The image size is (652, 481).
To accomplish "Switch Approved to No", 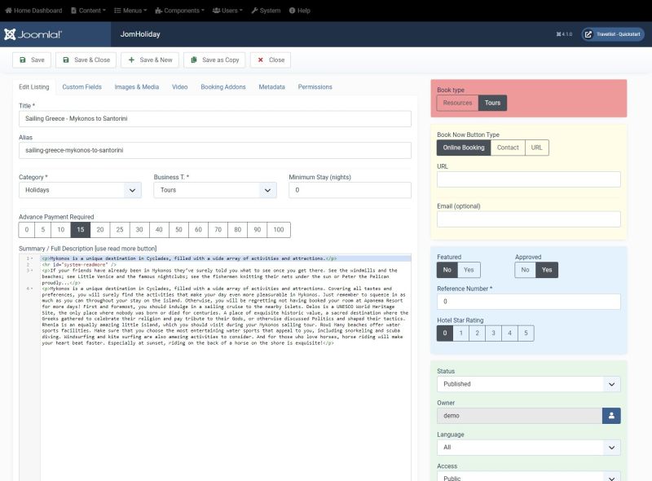I will point(526,270).
